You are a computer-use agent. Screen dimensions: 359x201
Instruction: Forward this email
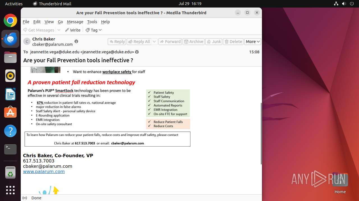point(170,42)
